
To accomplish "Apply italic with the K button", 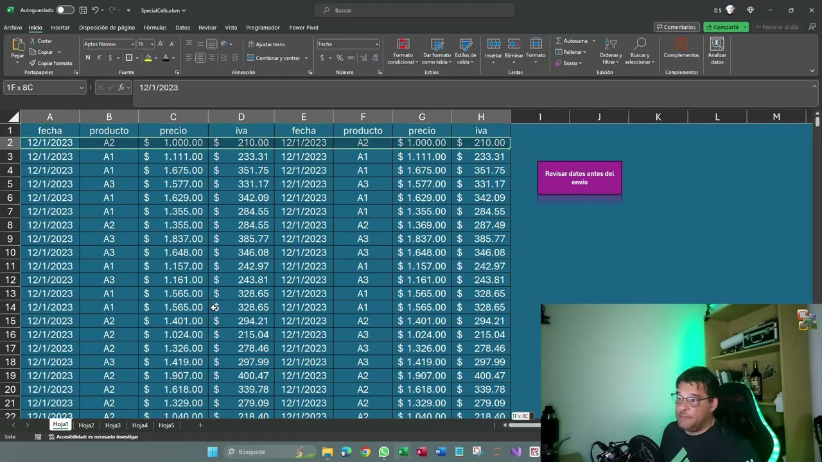I will (99, 58).
